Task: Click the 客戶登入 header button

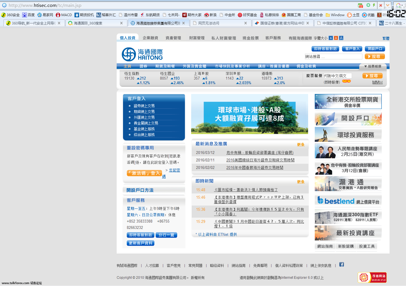Action: click(x=352, y=49)
